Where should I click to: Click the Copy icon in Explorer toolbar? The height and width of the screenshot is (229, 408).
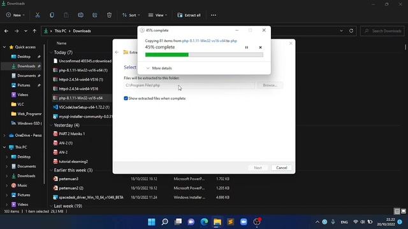click(x=52, y=15)
